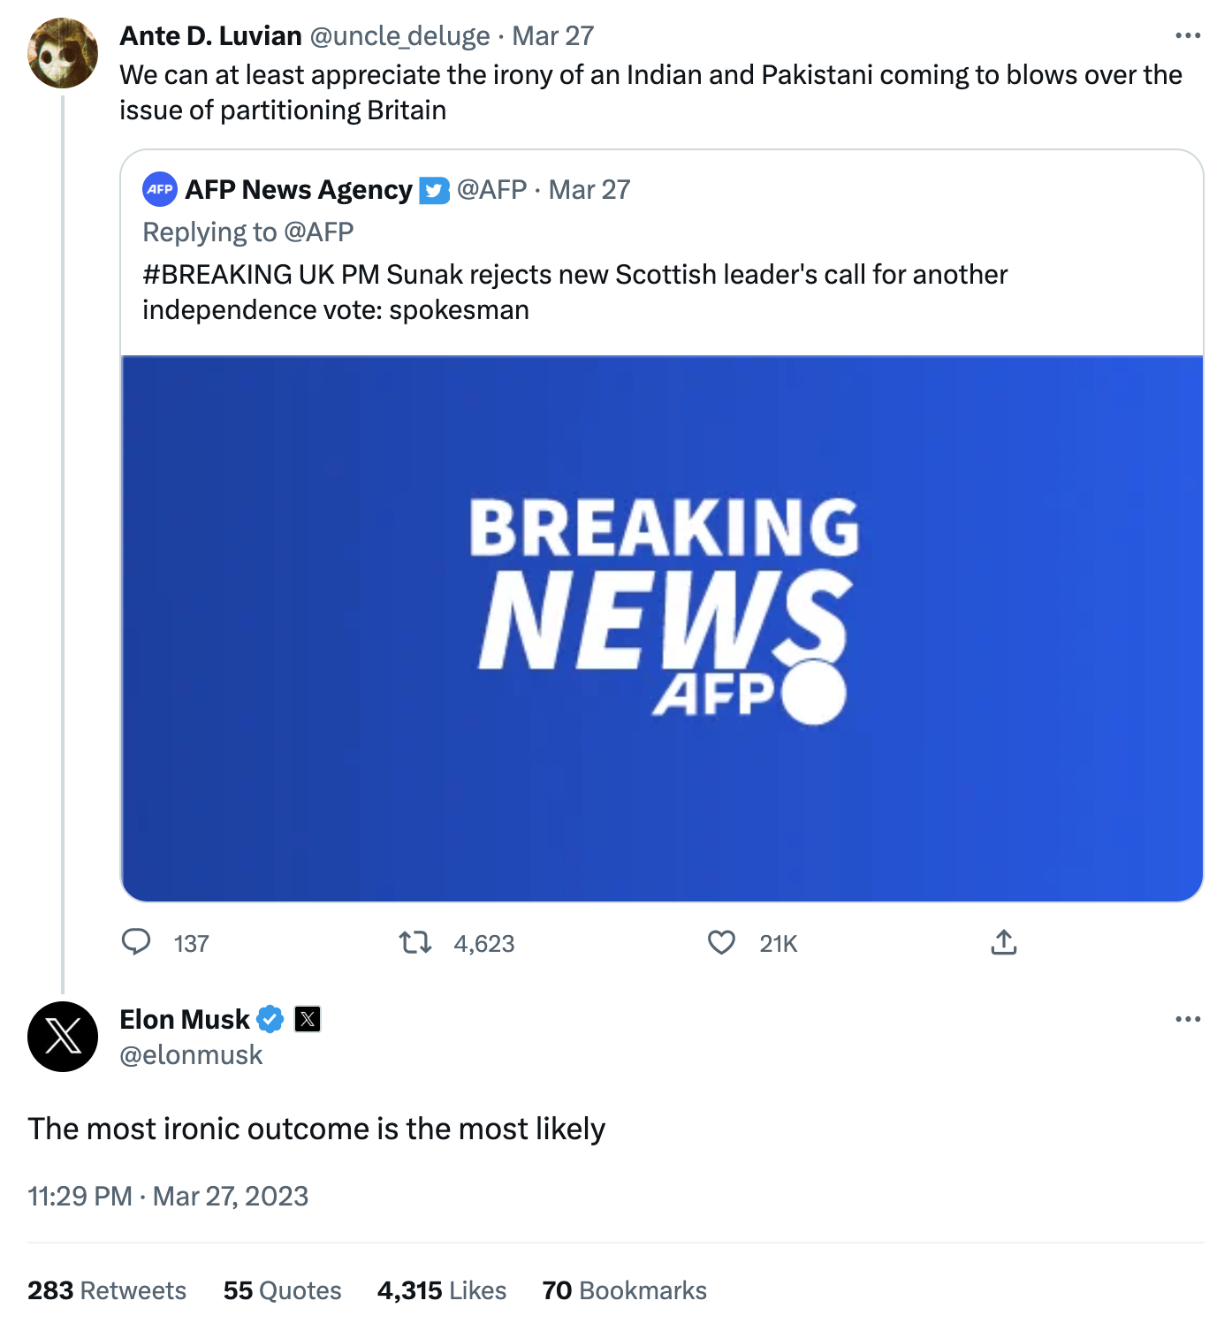Click the X affiliation badge next to Elon Musk
This screenshot has width=1232, height=1331.
click(x=308, y=1019)
